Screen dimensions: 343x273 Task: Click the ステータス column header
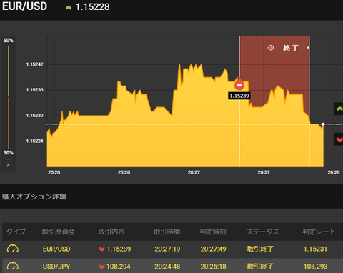pos(262,232)
